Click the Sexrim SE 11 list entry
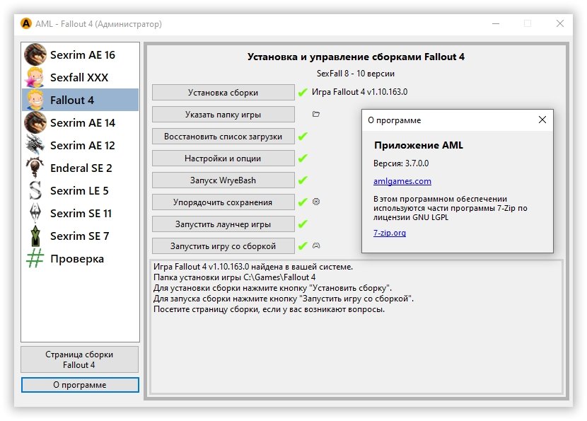This screenshot has height=421, width=587. tap(80, 213)
